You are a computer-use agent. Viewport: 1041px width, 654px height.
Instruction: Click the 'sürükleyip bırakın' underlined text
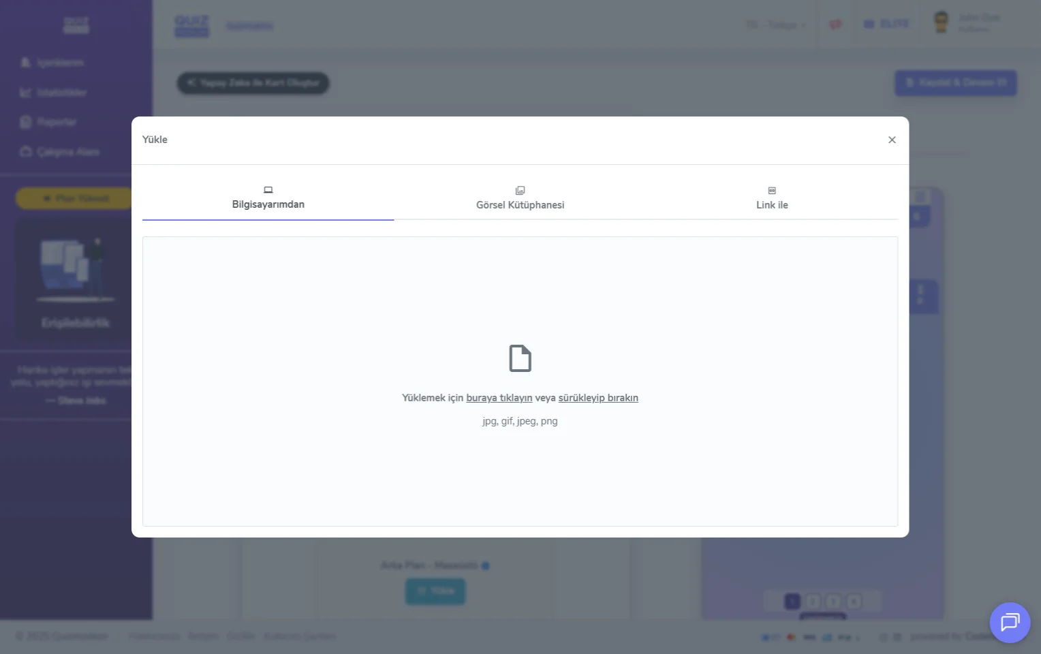tap(597, 398)
